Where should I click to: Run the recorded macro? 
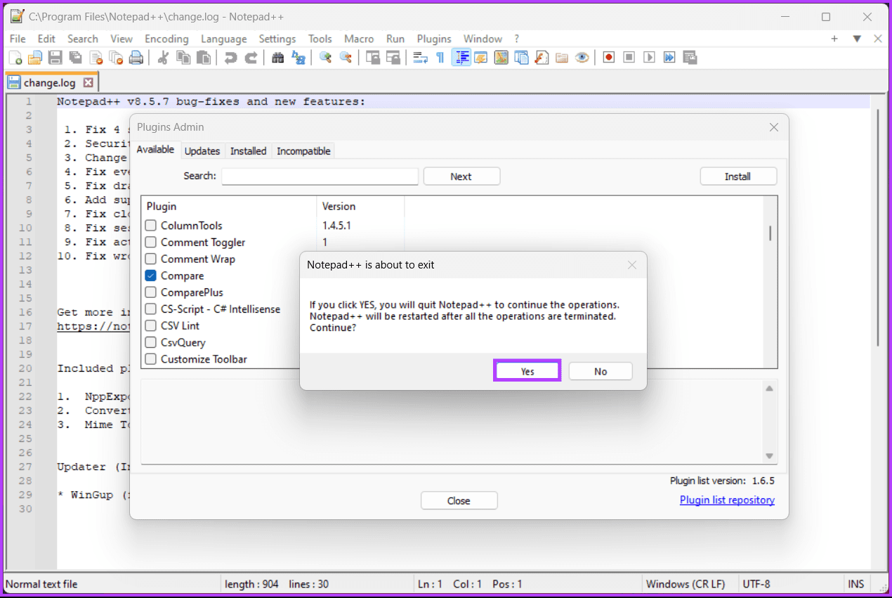tap(649, 57)
